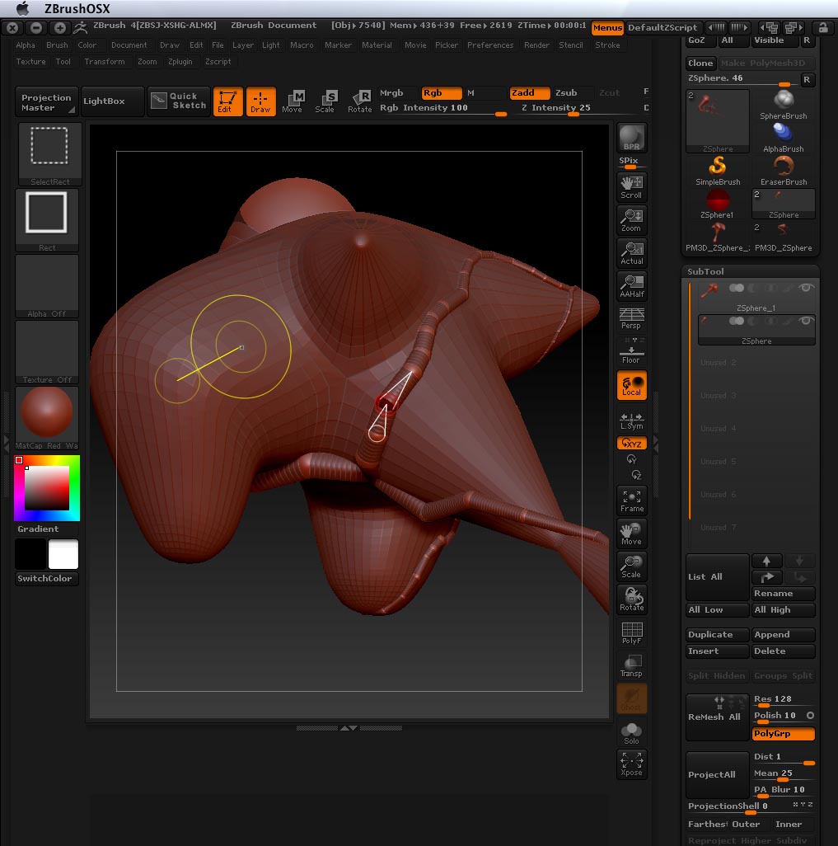Open the SelectRect brush picker

(49, 154)
